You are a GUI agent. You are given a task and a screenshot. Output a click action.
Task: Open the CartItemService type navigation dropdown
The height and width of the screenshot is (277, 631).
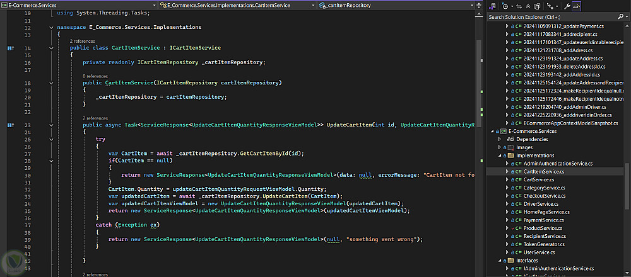(x=314, y=6)
